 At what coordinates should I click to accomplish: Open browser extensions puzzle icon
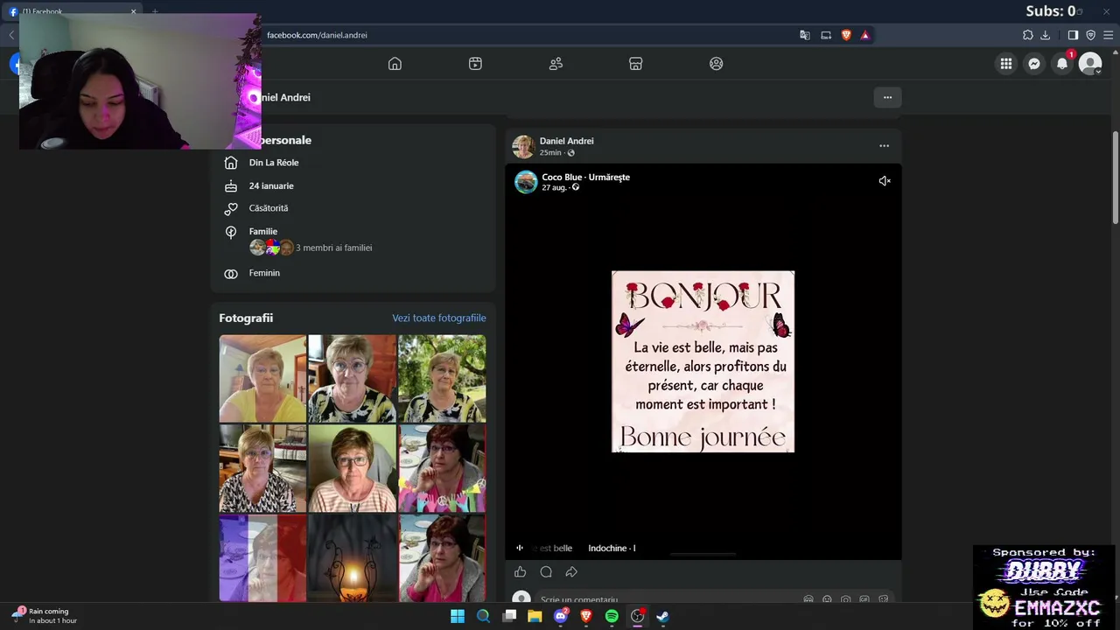1027,35
